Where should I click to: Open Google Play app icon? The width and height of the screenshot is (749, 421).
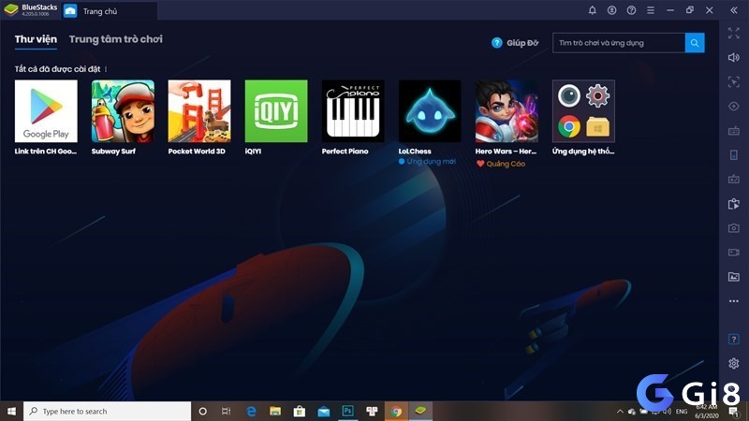coord(46,111)
